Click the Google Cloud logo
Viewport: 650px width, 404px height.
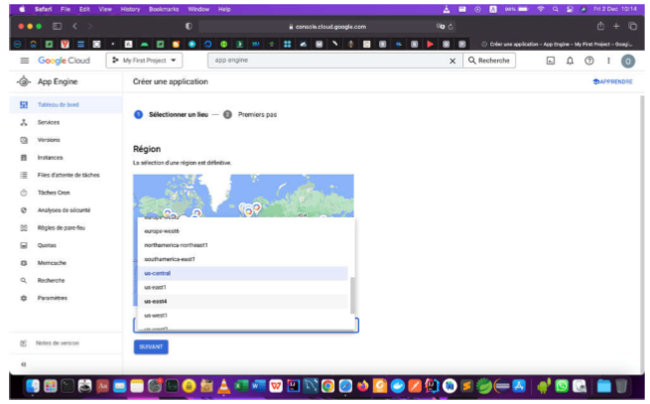click(x=64, y=61)
